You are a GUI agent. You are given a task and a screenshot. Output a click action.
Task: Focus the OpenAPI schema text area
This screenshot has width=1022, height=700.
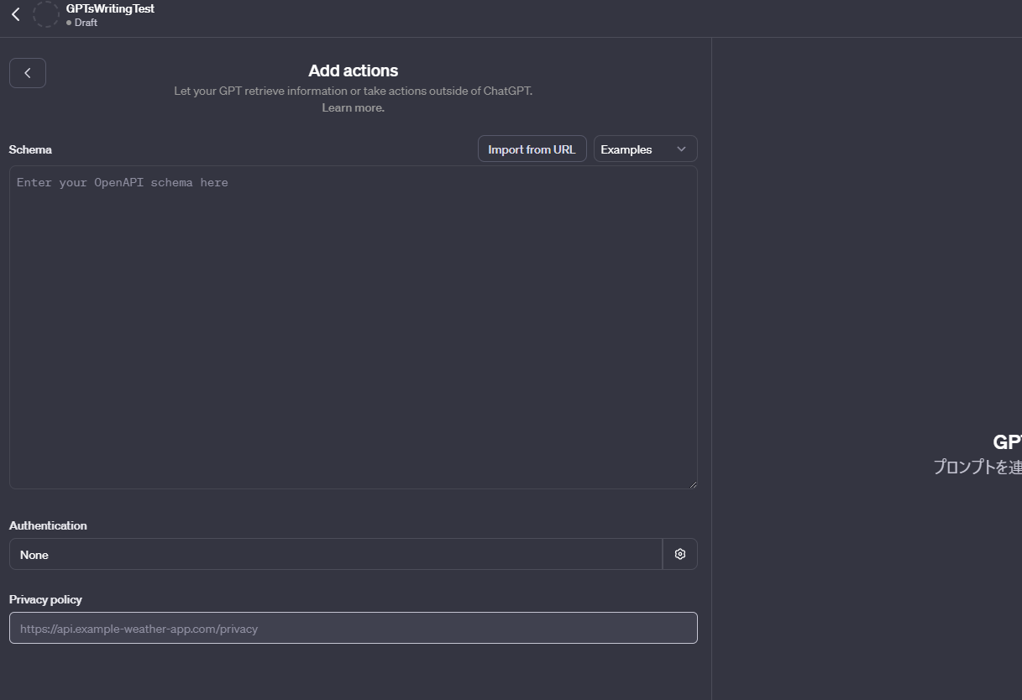tap(353, 327)
